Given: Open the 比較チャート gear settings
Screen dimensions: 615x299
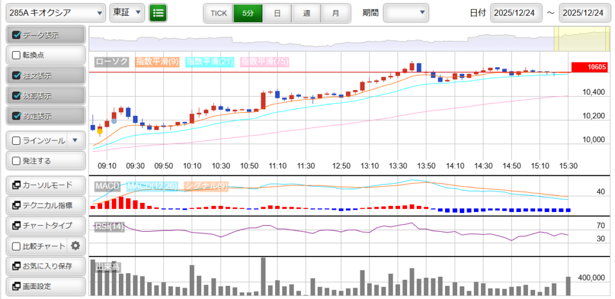Looking at the screenshot, I should pyautogui.click(x=75, y=246).
